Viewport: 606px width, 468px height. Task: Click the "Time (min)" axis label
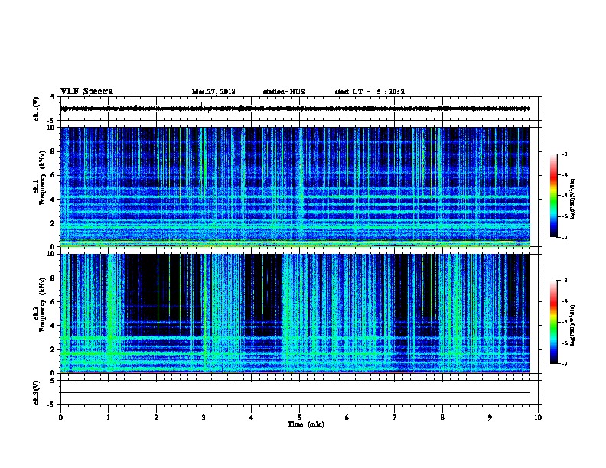pos(306,424)
